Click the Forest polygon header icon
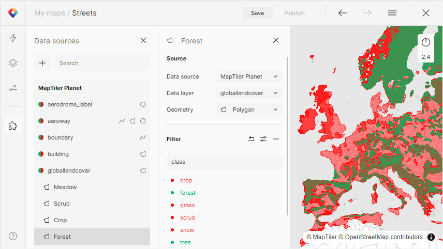The height and width of the screenshot is (249, 443). click(170, 41)
